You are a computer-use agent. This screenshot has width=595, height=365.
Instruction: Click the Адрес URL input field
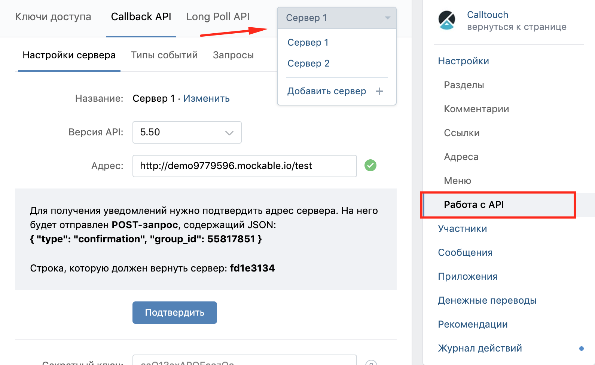click(245, 166)
